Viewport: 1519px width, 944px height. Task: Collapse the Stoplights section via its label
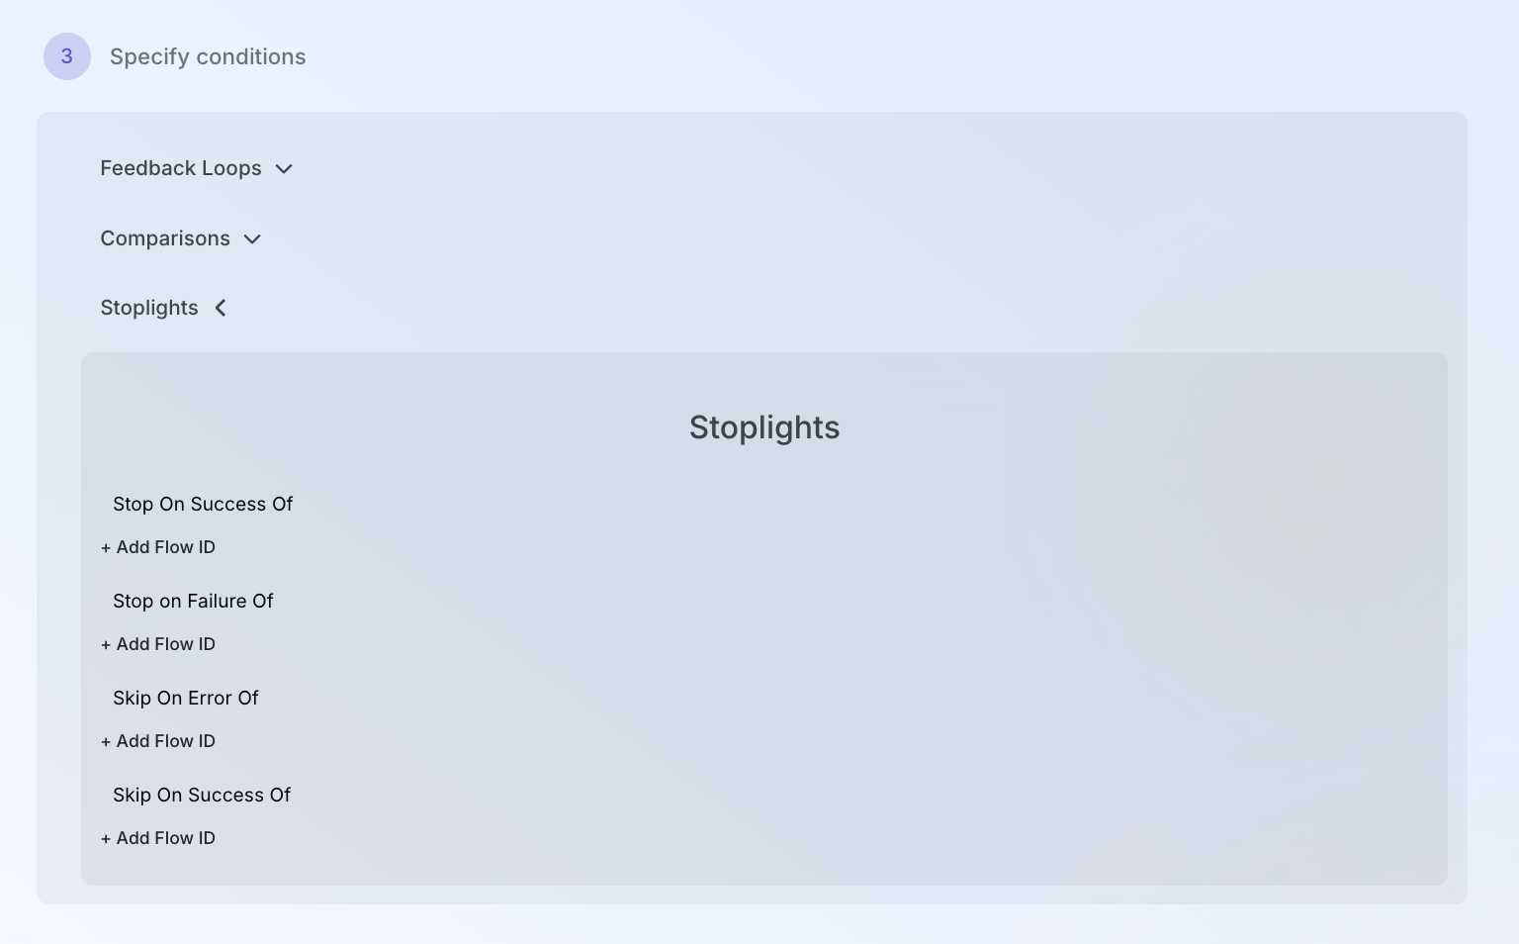[x=149, y=308]
